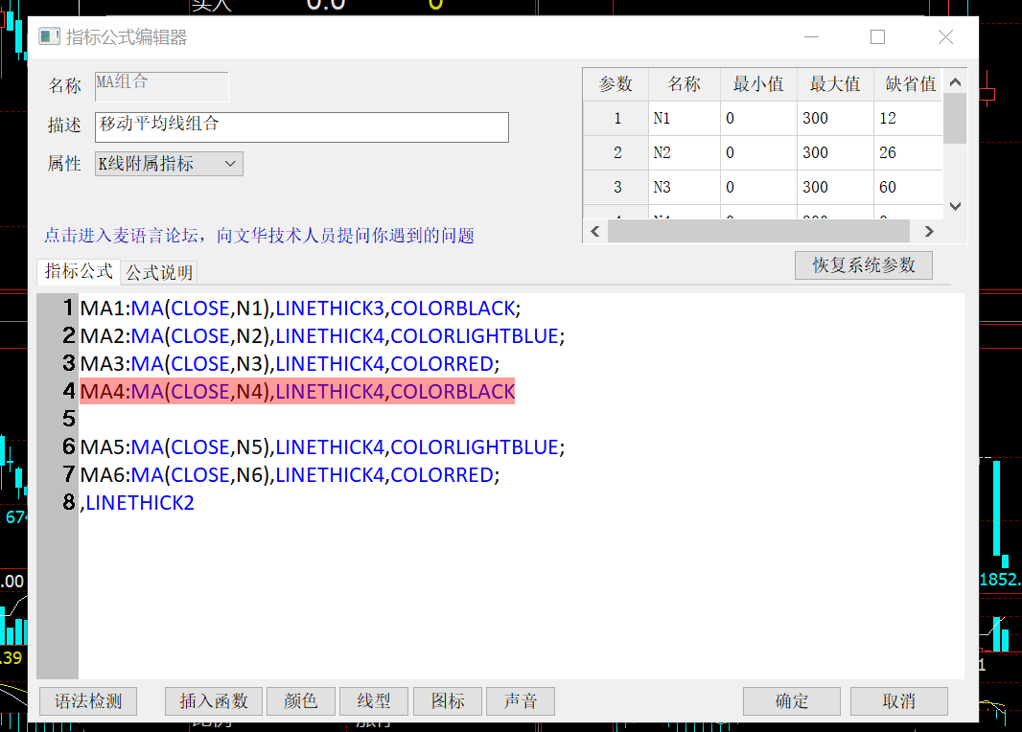Click the 颜色 color button
Viewport: 1022px width, 732px height.
(x=300, y=701)
